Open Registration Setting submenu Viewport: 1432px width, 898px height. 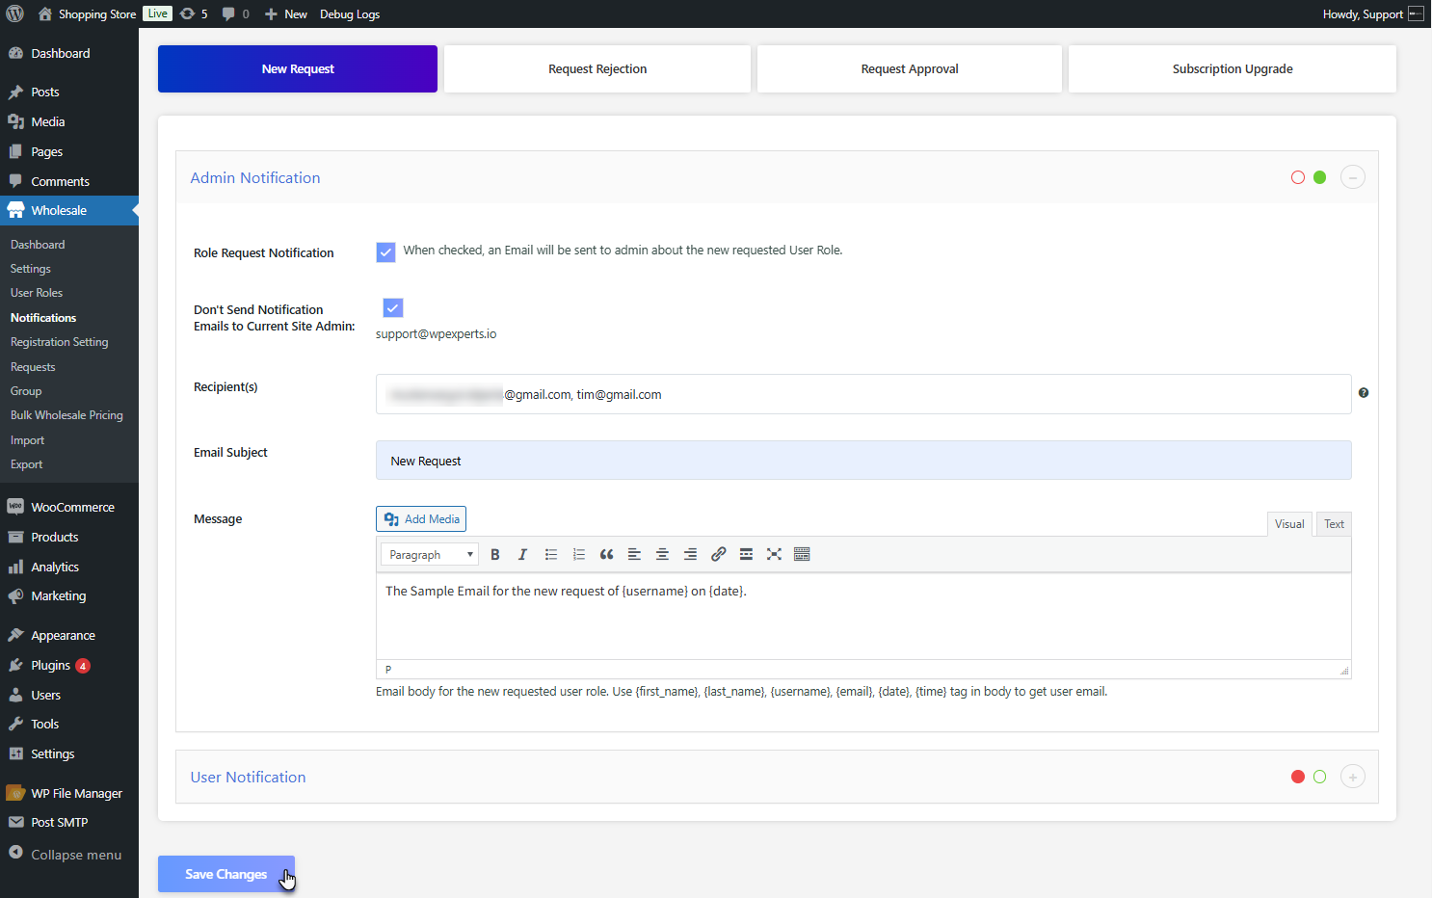(x=59, y=342)
